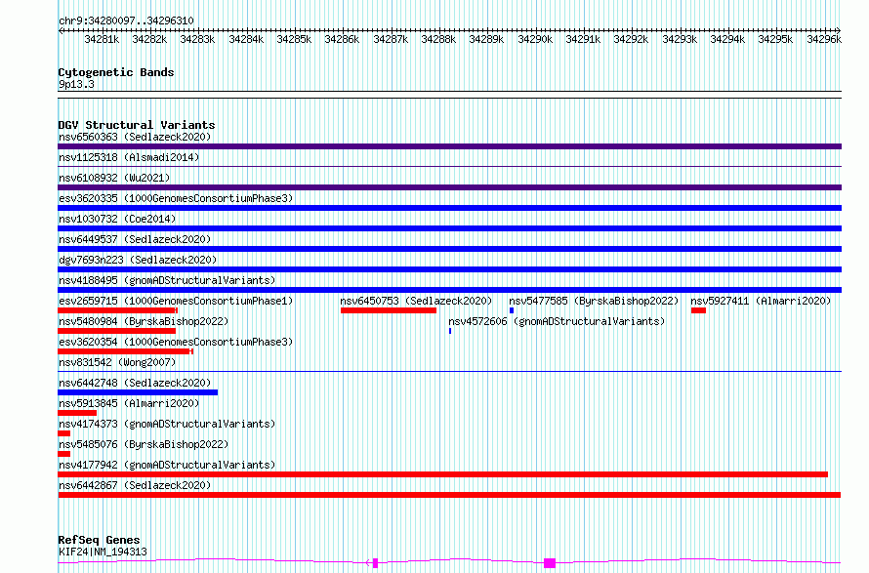Open nsv4174373 (gnomADStructuralVariants) label
Image resolution: width=869 pixels, height=573 pixels.
(167, 424)
